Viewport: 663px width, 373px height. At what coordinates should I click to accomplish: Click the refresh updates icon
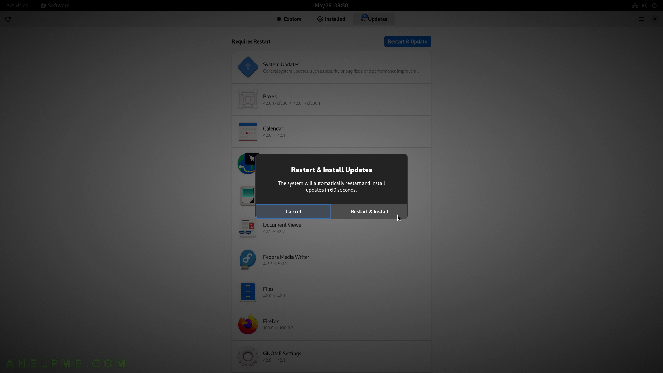tap(8, 19)
